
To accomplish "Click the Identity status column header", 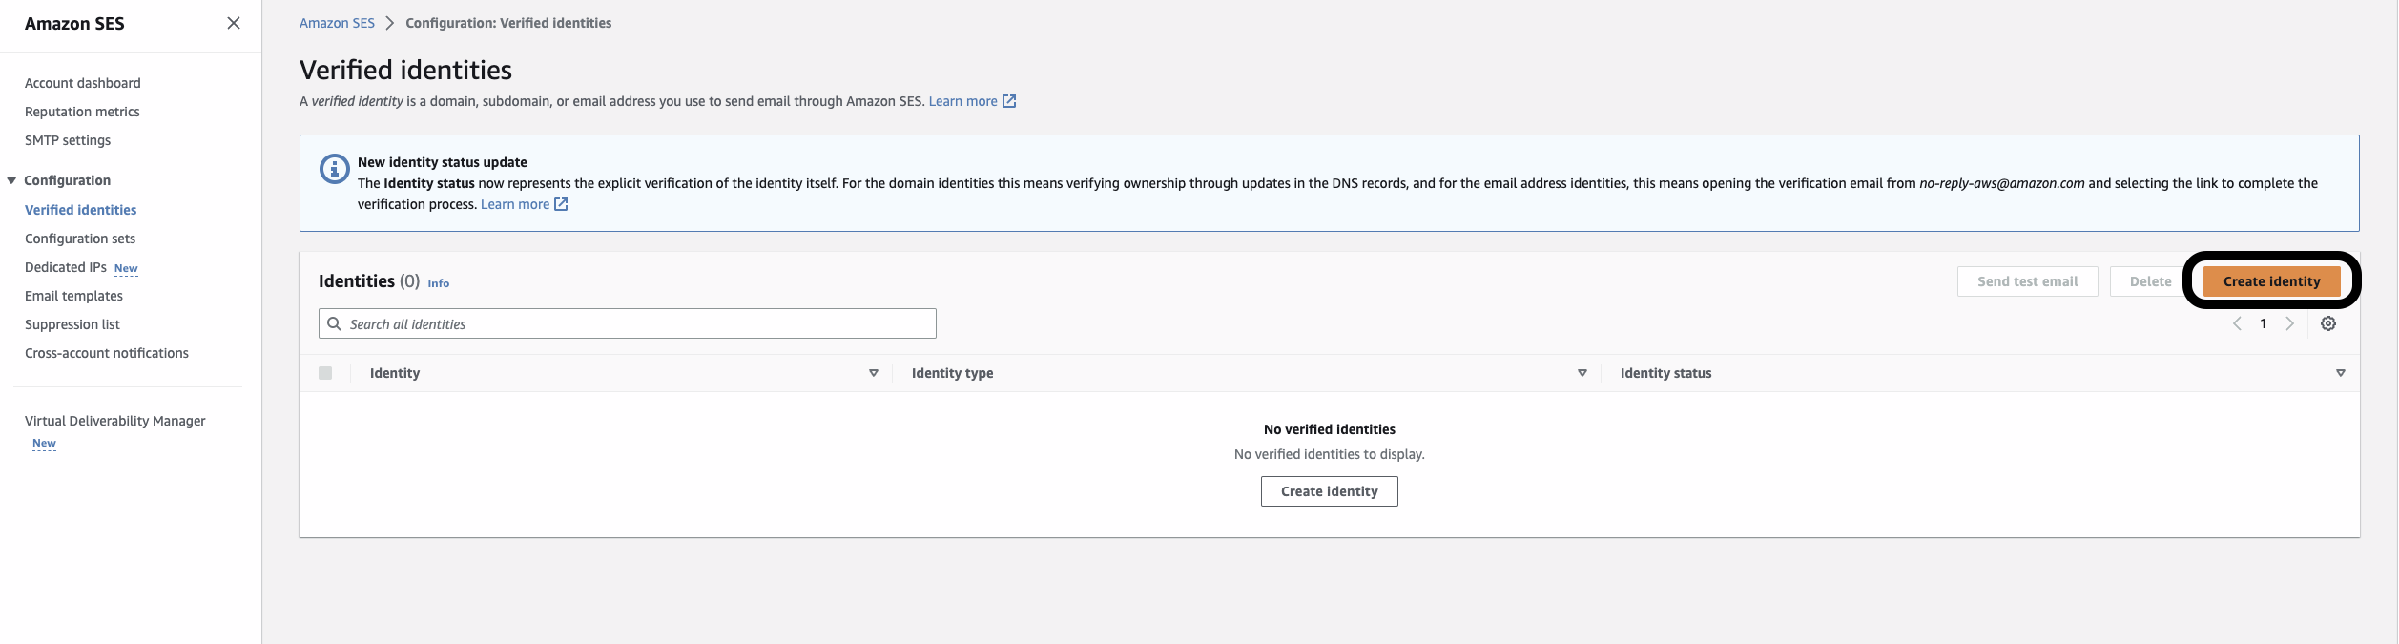I will click(1665, 373).
